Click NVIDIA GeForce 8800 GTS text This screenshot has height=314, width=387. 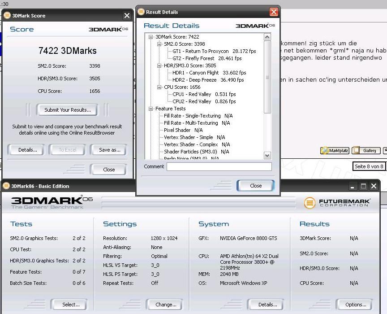pyautogui.click(x=248, y=238)
